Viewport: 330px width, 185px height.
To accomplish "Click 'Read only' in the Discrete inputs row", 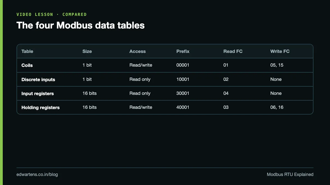I will click(140, 79).
